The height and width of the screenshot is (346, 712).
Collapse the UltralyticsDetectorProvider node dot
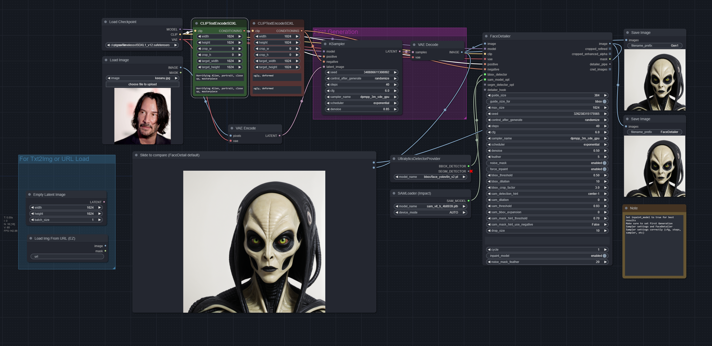pyautogui.click(x=394, y=159)
